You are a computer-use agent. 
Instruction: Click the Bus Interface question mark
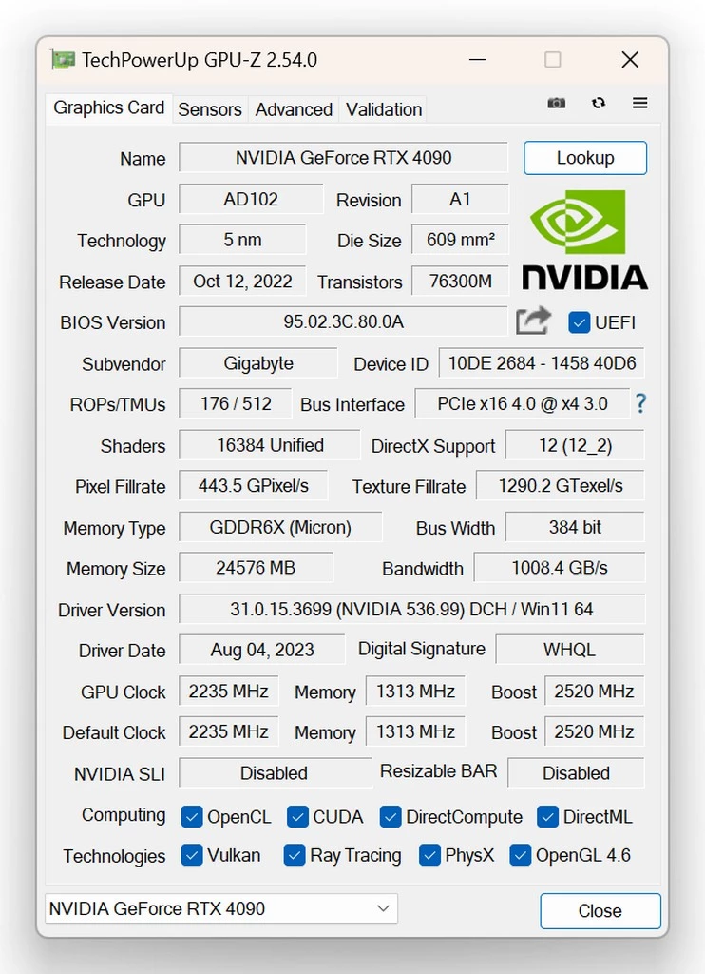point(640,403)
